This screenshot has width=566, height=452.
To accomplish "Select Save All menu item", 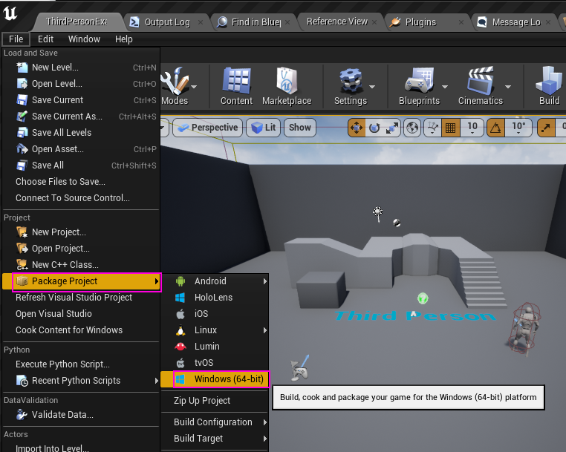I will tap(81, 166).
